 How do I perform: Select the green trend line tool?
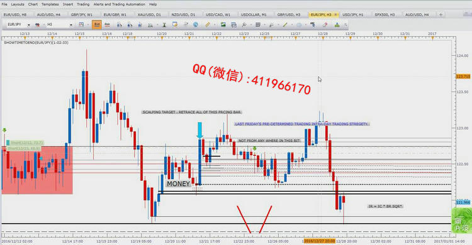coord(284,24)
